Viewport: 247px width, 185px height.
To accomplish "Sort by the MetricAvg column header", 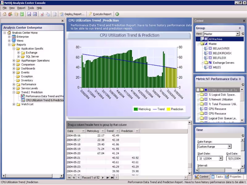I will [95, 131].
